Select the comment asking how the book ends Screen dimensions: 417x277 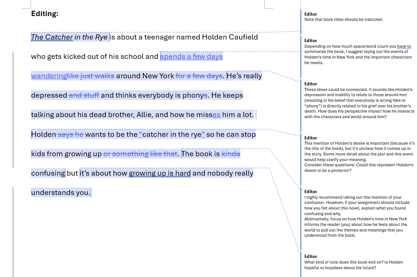pyautogui.click(x=348, y=265)
